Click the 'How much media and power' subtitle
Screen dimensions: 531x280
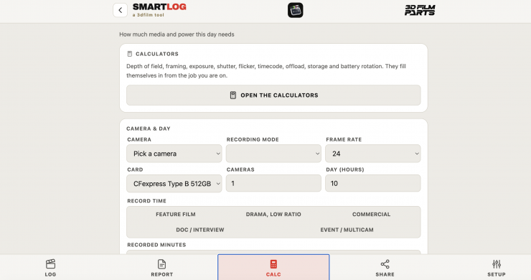click(177, 34)
